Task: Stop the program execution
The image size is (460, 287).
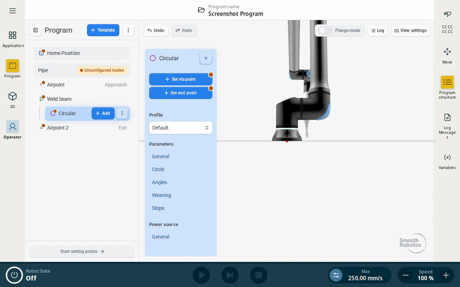Action: click(x=259, y=275)
